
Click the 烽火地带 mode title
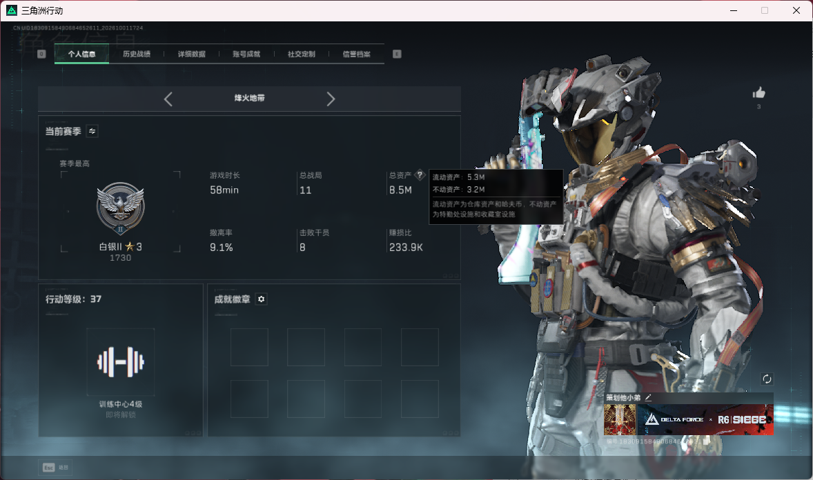point(249,98)
